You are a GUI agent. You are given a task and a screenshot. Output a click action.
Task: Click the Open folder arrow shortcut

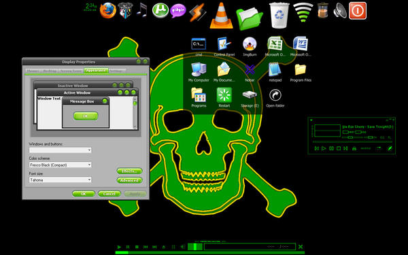pyautogui.click(x=275, y=99)
